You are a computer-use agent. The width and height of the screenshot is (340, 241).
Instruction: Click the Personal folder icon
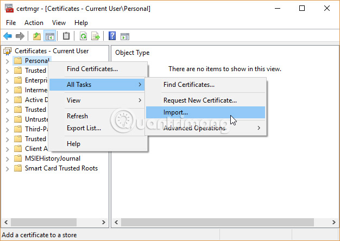[x=18, y=61]
